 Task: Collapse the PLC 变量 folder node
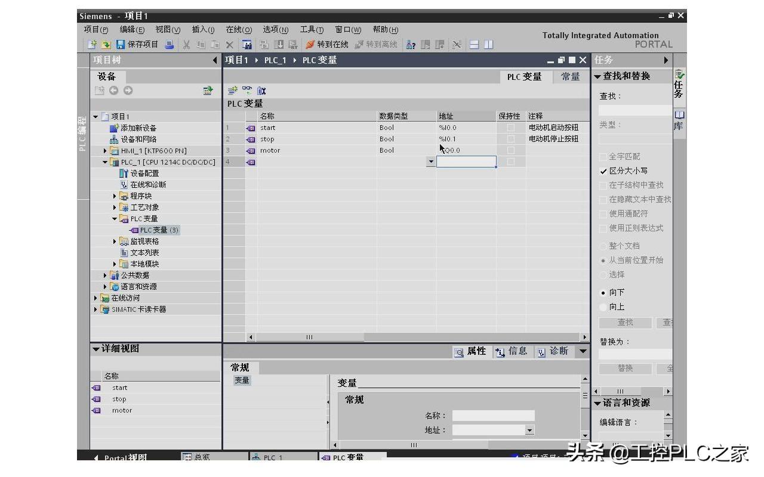pyautogui.click(x=115, y=219)
